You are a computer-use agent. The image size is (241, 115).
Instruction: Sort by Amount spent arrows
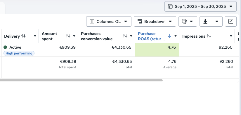pos(68,36)
